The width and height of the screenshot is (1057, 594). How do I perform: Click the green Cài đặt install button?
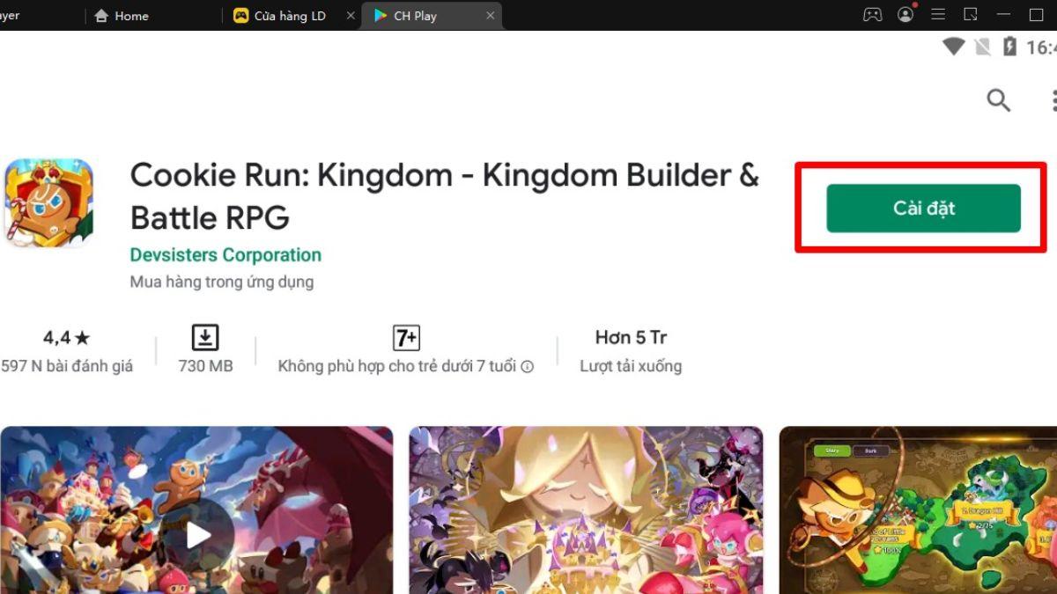pos(923,209)
